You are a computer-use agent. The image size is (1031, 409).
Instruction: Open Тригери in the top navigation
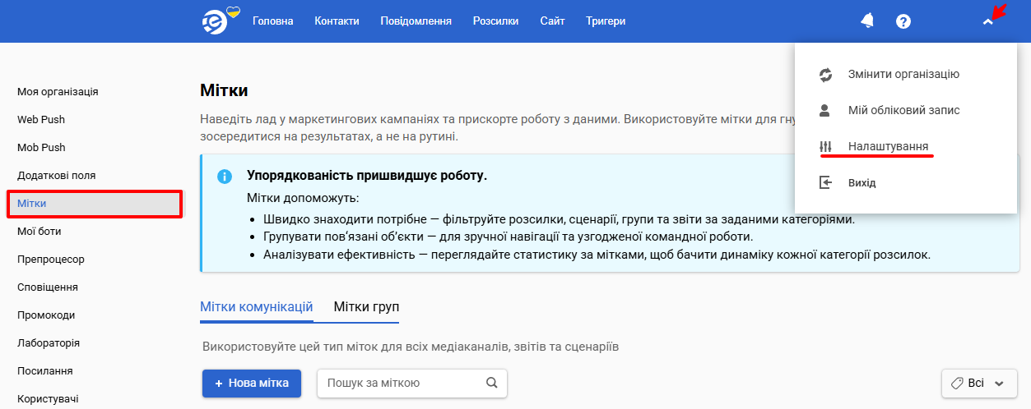pos(606,21)
